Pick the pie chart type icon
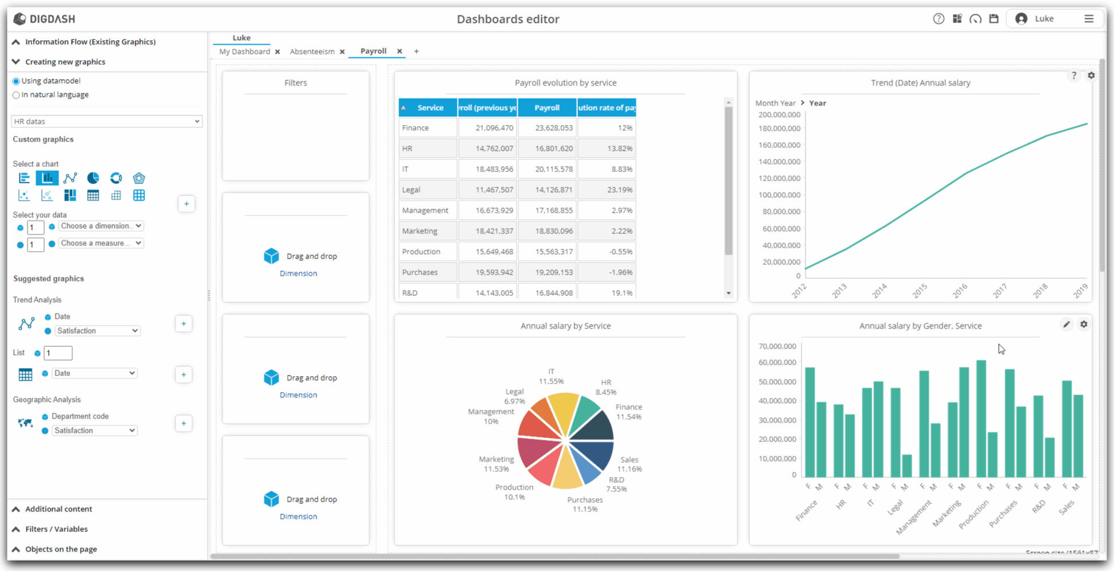The width and height of the screenshot is (1114, 571). (x=93, y=178)
